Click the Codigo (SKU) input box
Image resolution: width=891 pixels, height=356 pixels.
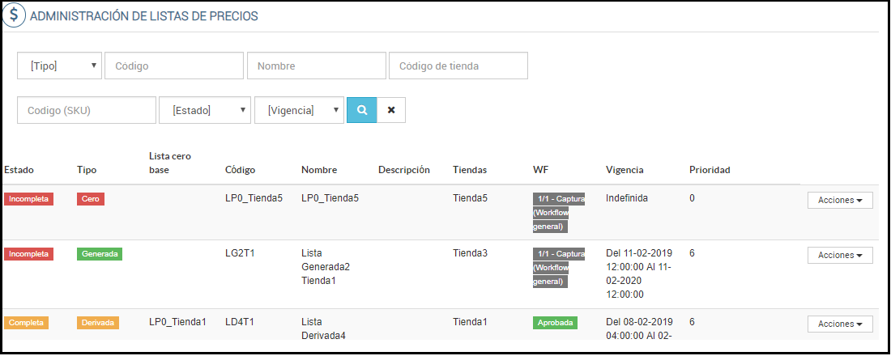click(x=87, y=110)
